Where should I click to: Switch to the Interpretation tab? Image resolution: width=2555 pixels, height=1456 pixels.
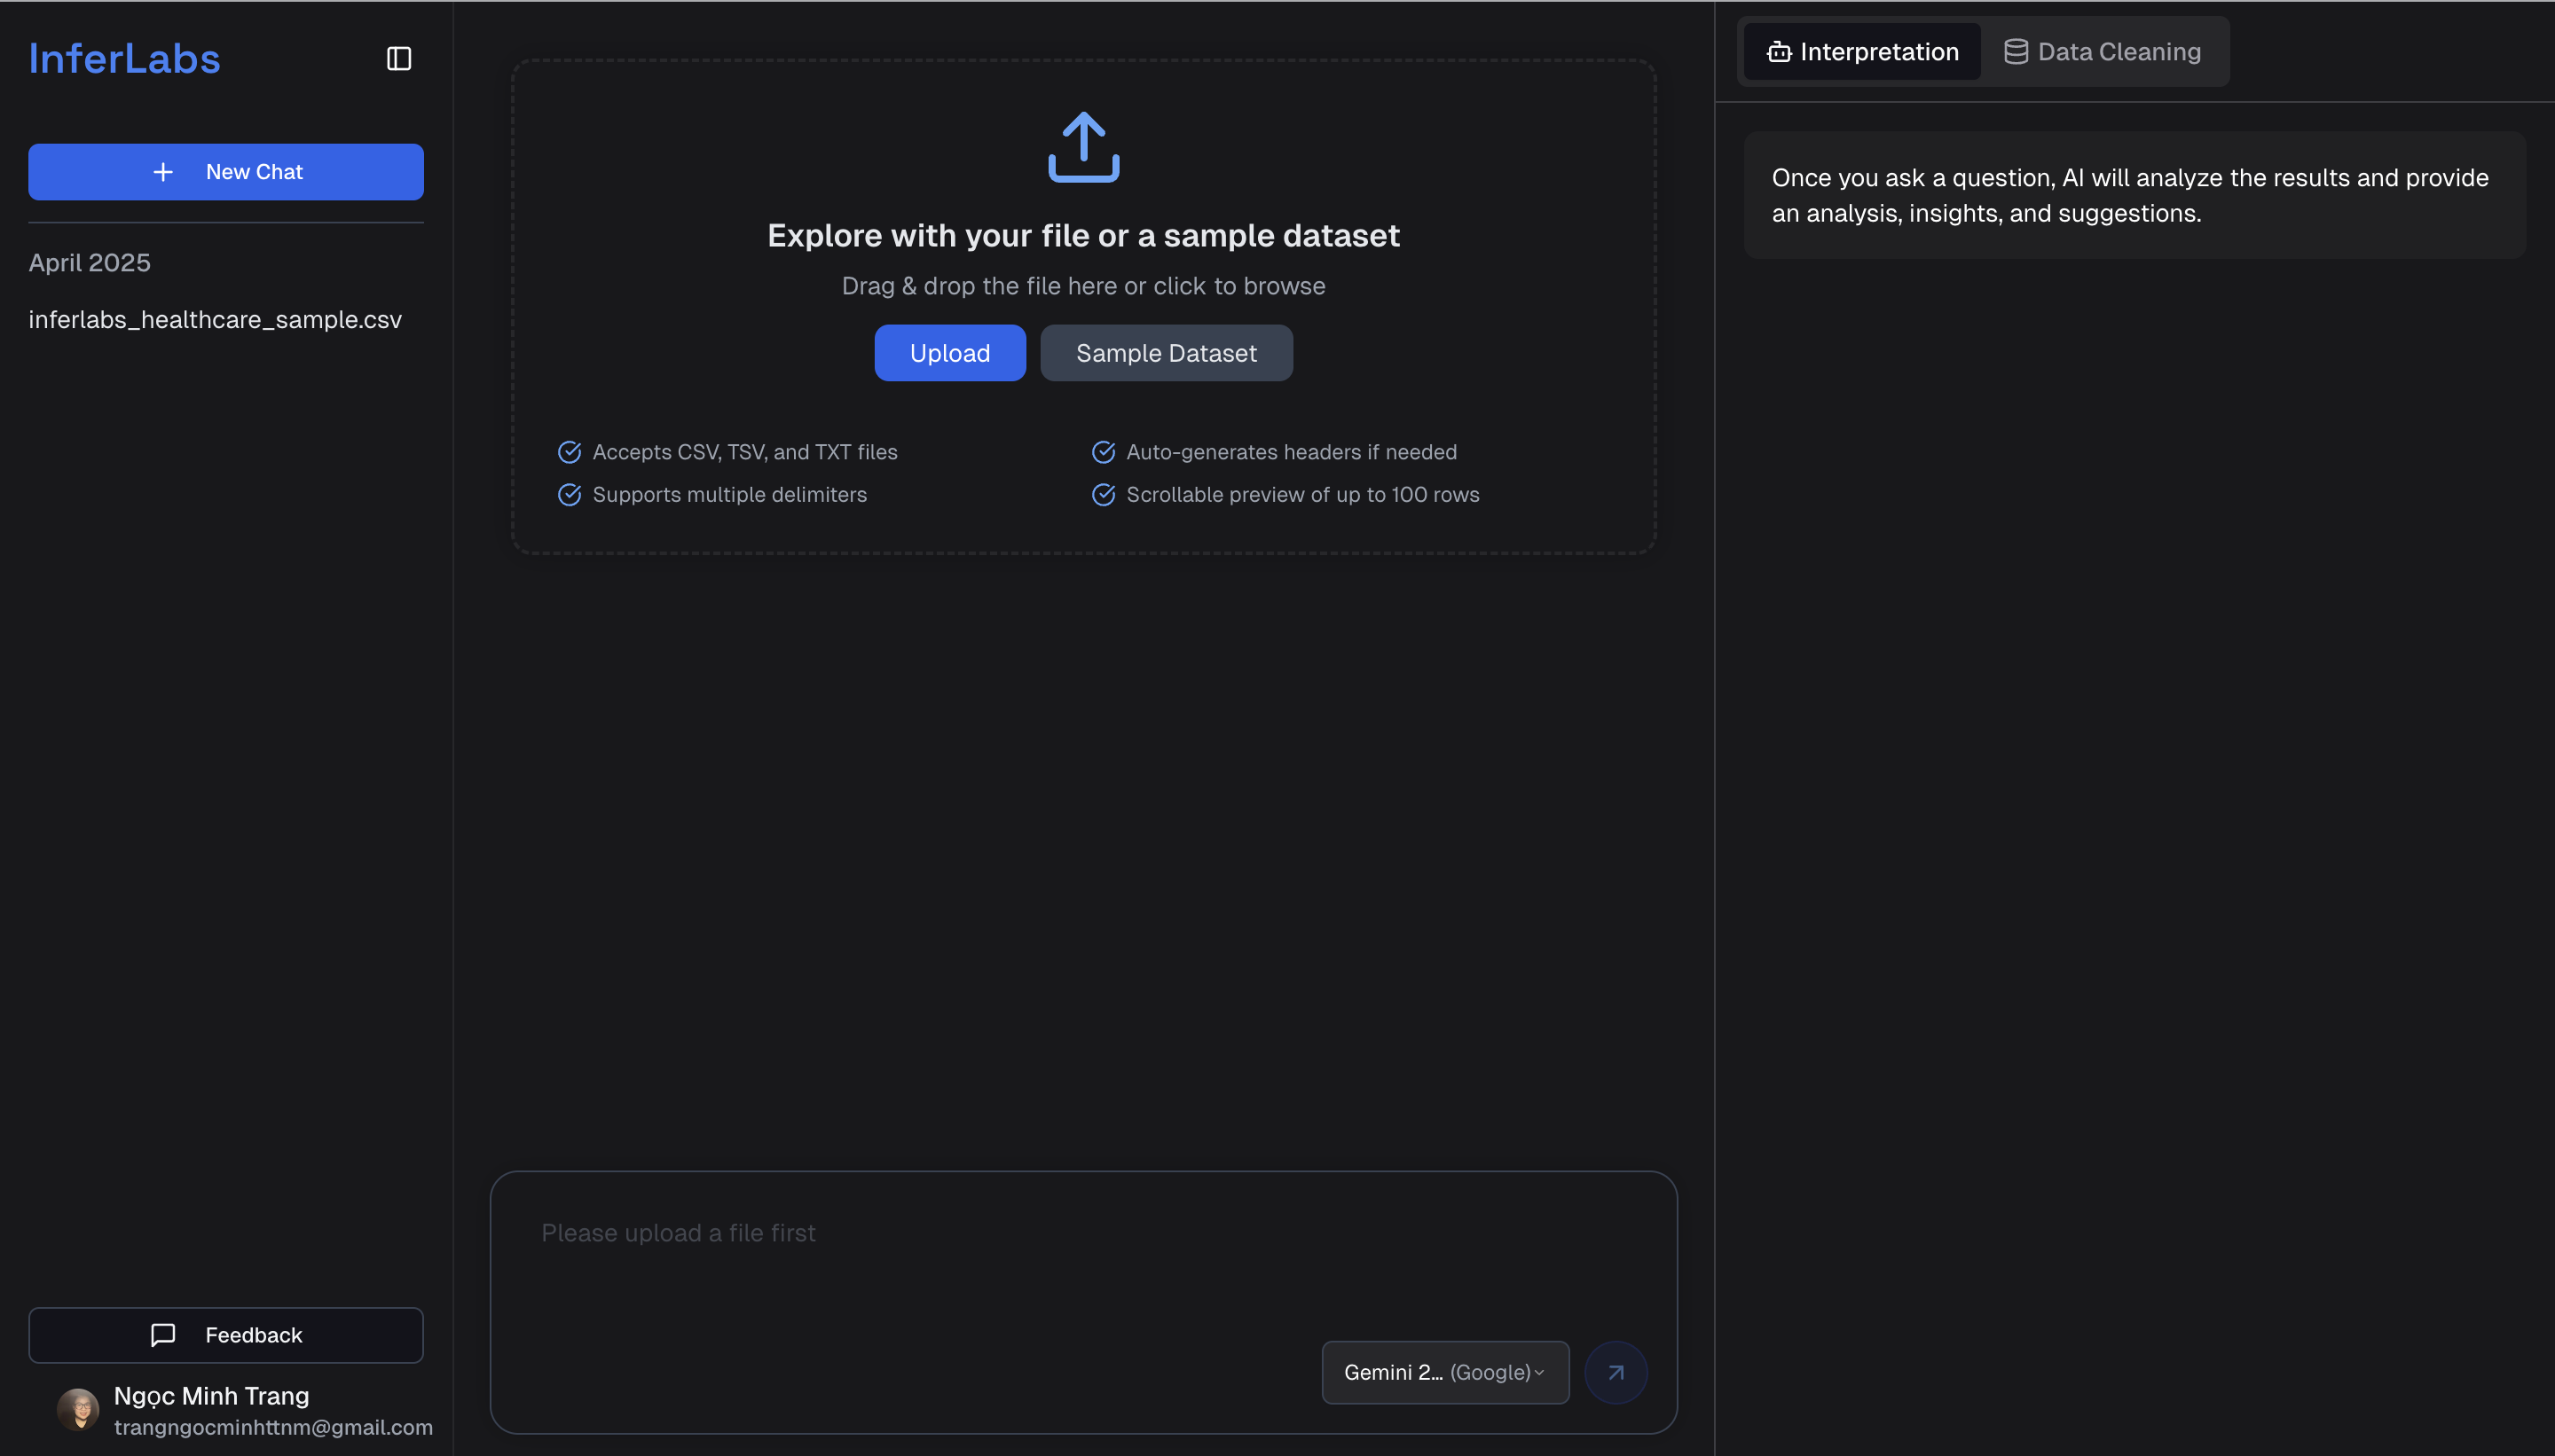click(x=1862, y=52)
